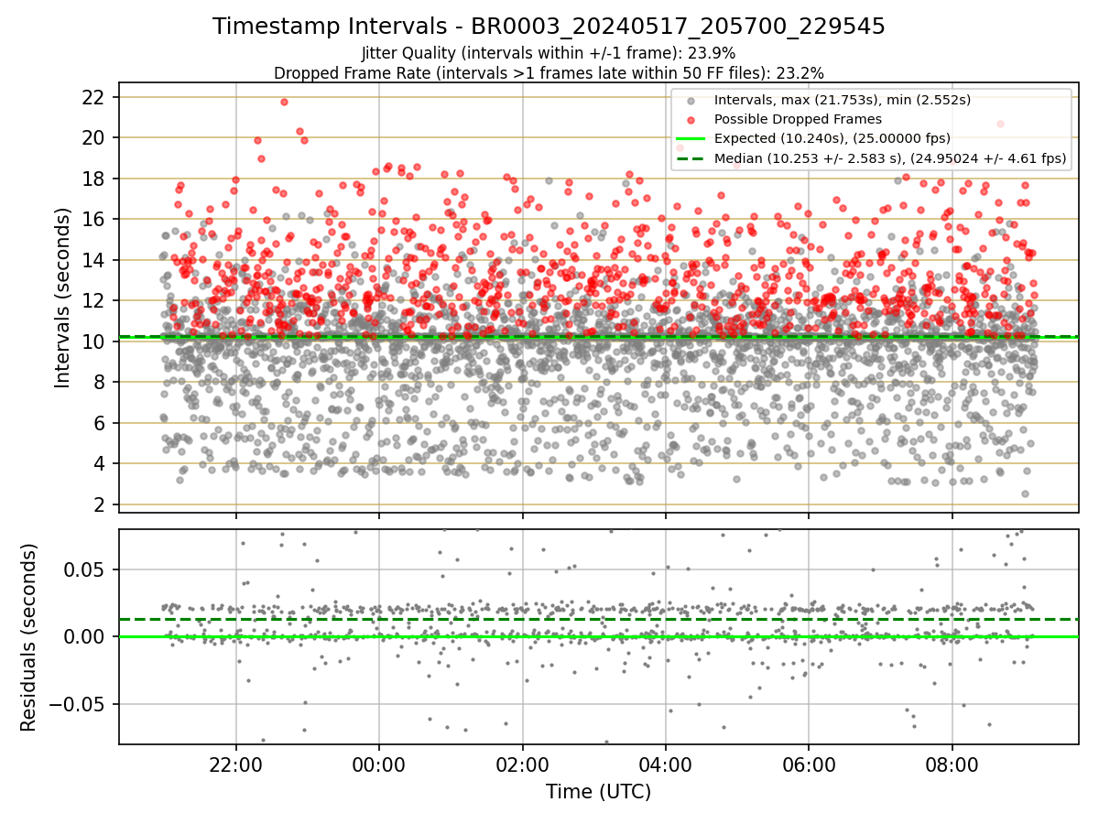Click the lowest gray interval point near 2.5 seconds
Viewport: 1099px width, 824px height.
tap(1025, 493)
